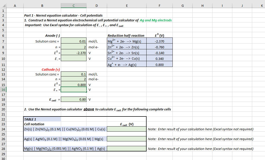Click the 0.340 standard potential value

(160, 59)
